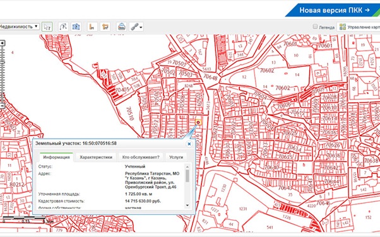Close the land parcel info popup
380x237 pixels.
pos(189,144)
